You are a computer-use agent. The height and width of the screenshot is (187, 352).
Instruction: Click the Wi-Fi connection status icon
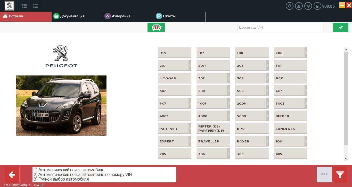308,6
